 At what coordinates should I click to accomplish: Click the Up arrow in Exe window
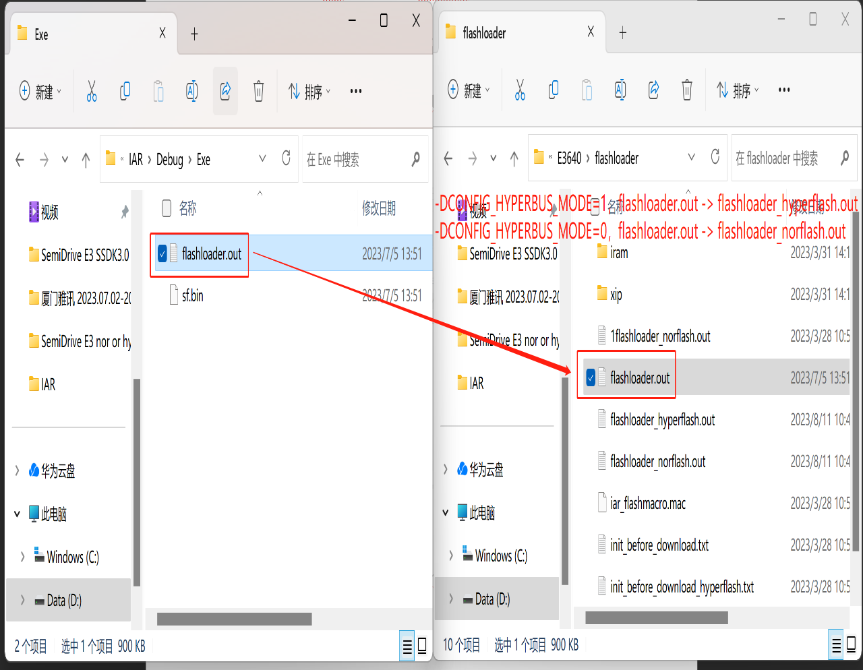pos(86,160)
